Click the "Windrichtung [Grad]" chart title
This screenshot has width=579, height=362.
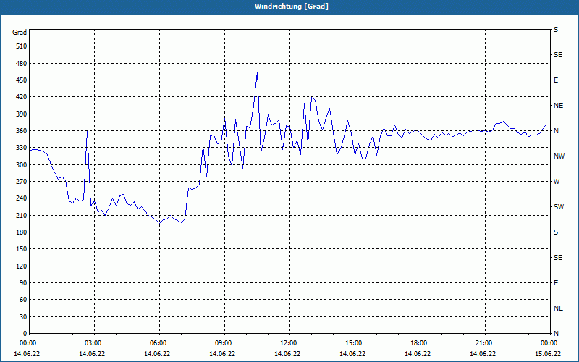pos(292,7)
